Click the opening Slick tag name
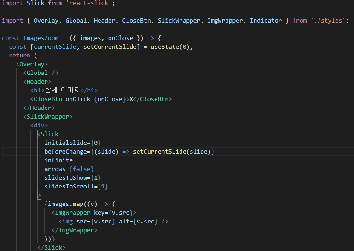The height and width of the screenshot is (251, 354). pyautogui.click(x=50, y=134)
